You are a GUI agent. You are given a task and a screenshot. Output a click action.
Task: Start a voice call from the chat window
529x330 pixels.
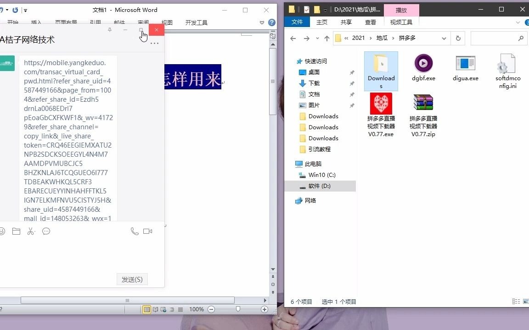(x=135, y=231)
